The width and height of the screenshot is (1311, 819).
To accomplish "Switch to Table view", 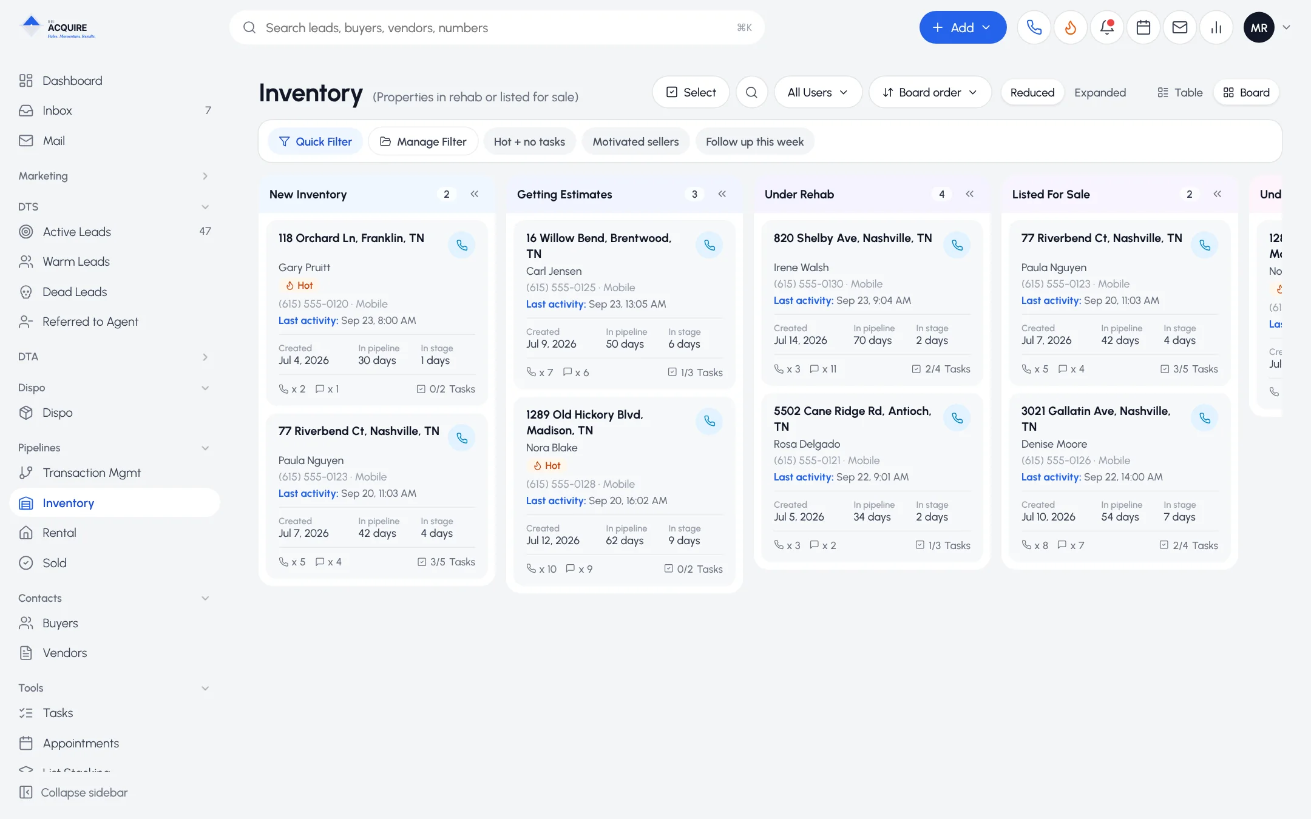I will click(1180, 92).
